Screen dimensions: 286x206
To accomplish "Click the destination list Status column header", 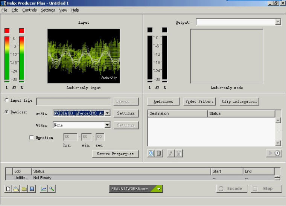I will (241, 113).
